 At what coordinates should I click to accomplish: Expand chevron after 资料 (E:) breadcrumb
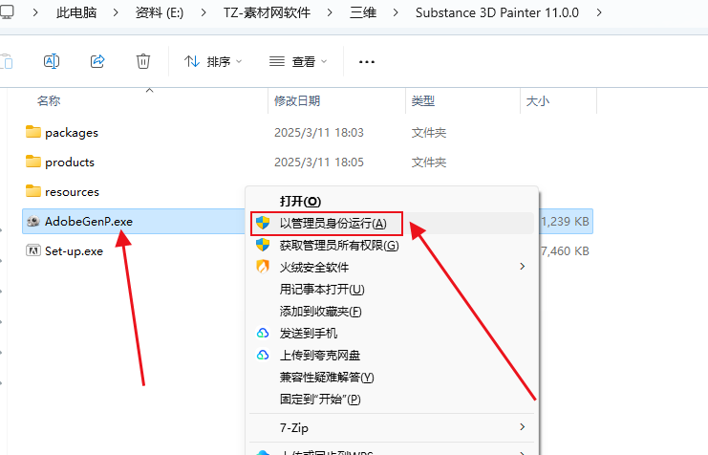(x=204, y=12)
